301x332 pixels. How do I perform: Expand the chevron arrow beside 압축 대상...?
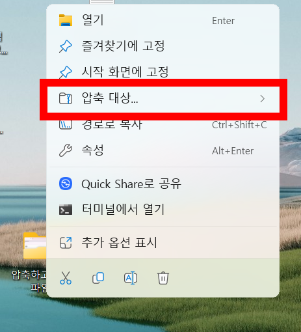pos(263,98)
